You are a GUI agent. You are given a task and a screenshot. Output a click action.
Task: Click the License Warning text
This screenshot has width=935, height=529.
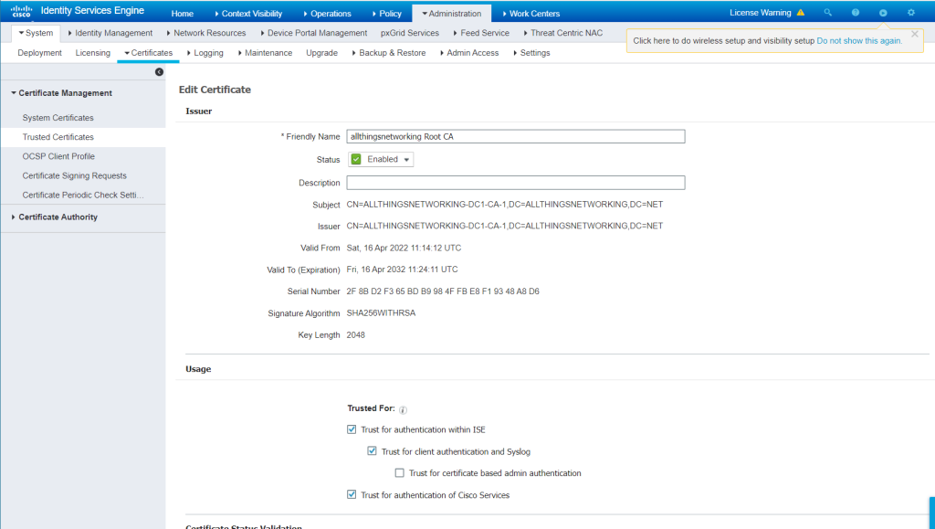[761, 13]
